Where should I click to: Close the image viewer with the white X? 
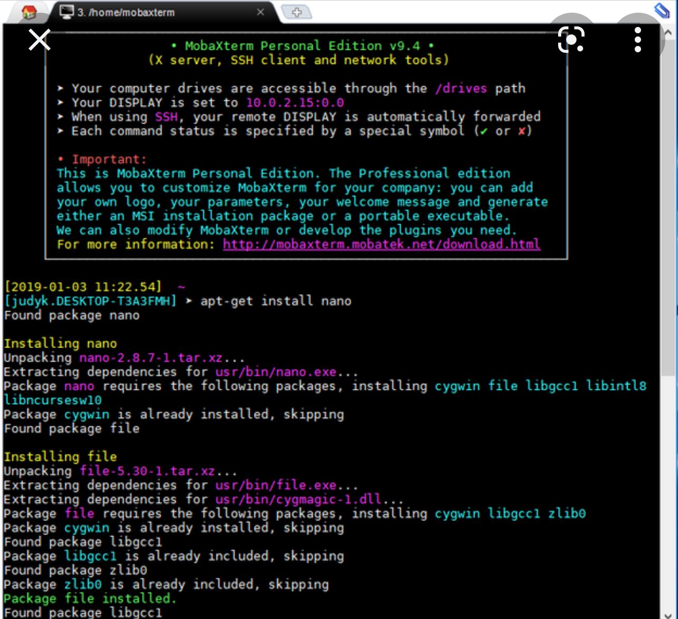coord(40,40)
